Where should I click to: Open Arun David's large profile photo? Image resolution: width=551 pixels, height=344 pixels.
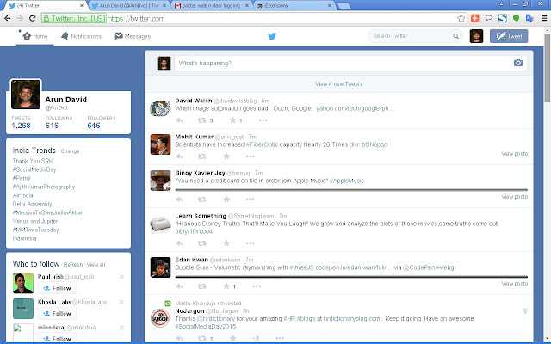(26, 94)
